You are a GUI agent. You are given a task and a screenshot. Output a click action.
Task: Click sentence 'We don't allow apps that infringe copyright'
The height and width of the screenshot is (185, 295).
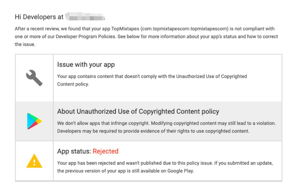(103, 123)
